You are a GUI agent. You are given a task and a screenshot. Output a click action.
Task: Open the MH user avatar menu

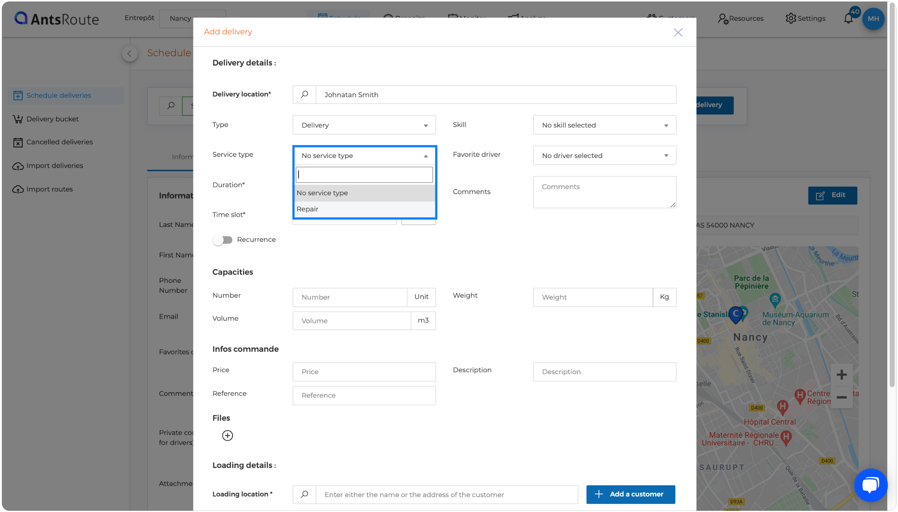(x=873, y=18)
